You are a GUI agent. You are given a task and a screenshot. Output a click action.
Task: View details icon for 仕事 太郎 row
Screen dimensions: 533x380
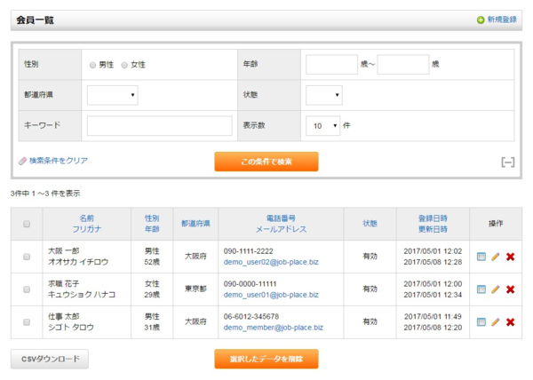tap(481, 322)
